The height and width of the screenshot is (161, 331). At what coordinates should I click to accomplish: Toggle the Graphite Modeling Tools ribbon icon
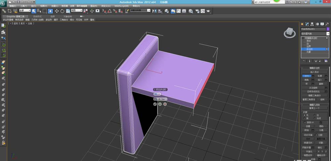[x=173, y=11]
